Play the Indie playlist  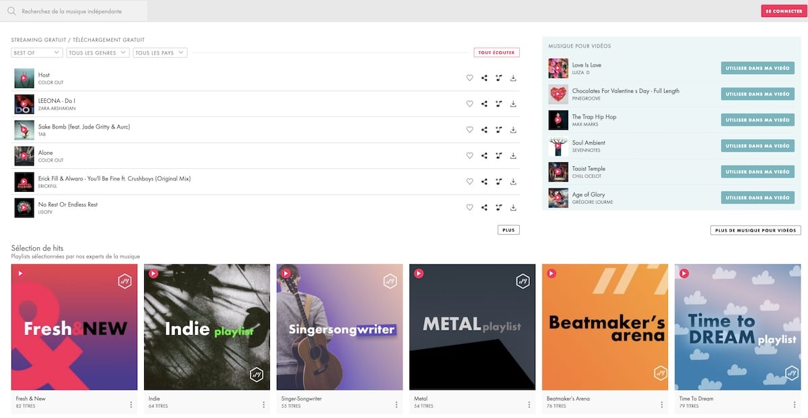(x=153, y=273)
